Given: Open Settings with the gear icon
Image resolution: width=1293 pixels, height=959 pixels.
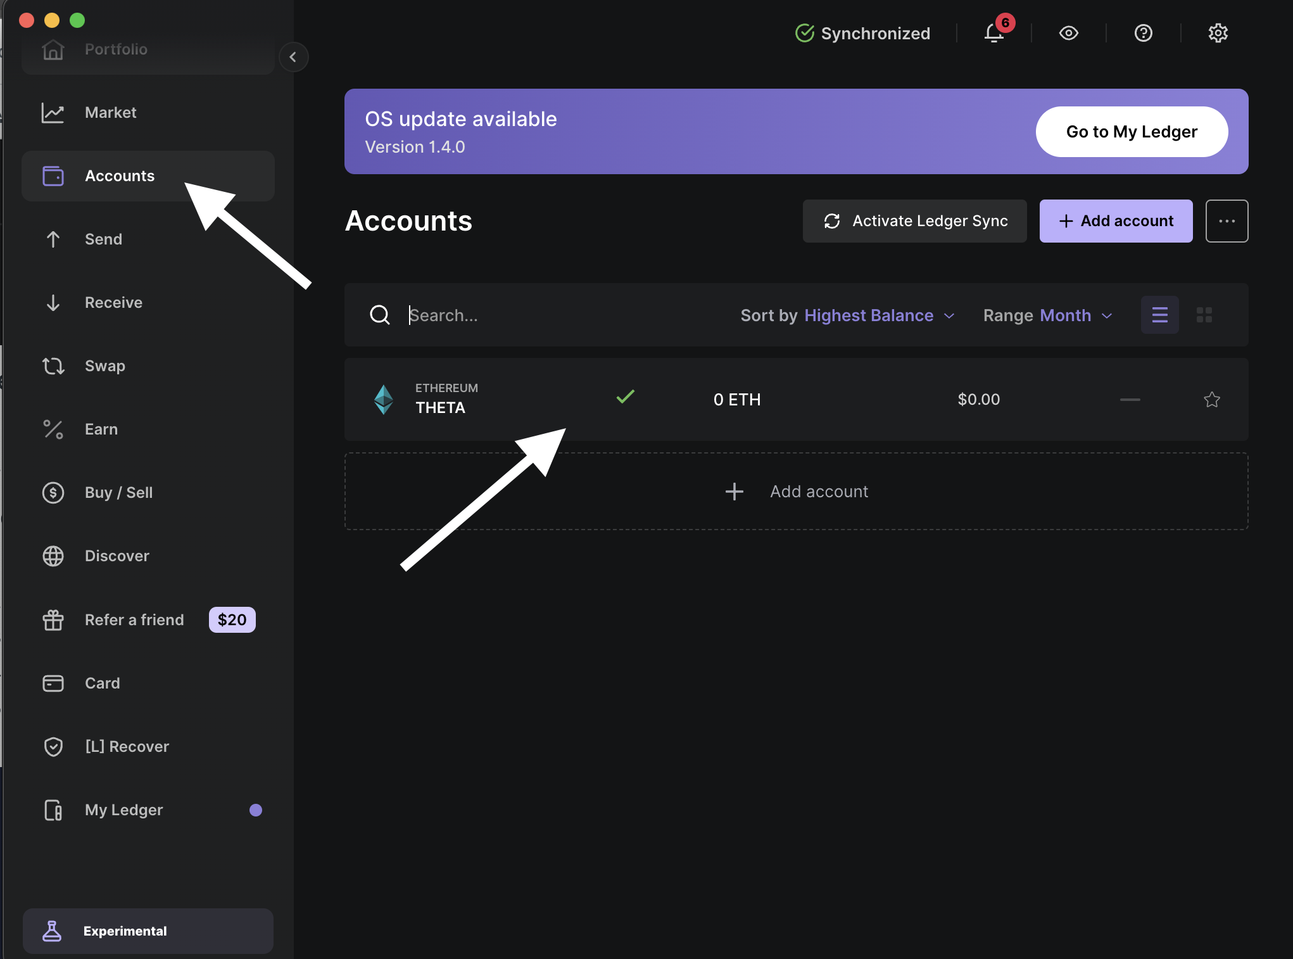Looking at the screenshot, I should (1218, 33).
